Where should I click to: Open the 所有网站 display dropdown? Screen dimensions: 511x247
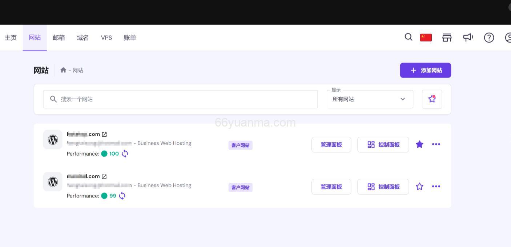pyautogui.click(x=370, y=99)
